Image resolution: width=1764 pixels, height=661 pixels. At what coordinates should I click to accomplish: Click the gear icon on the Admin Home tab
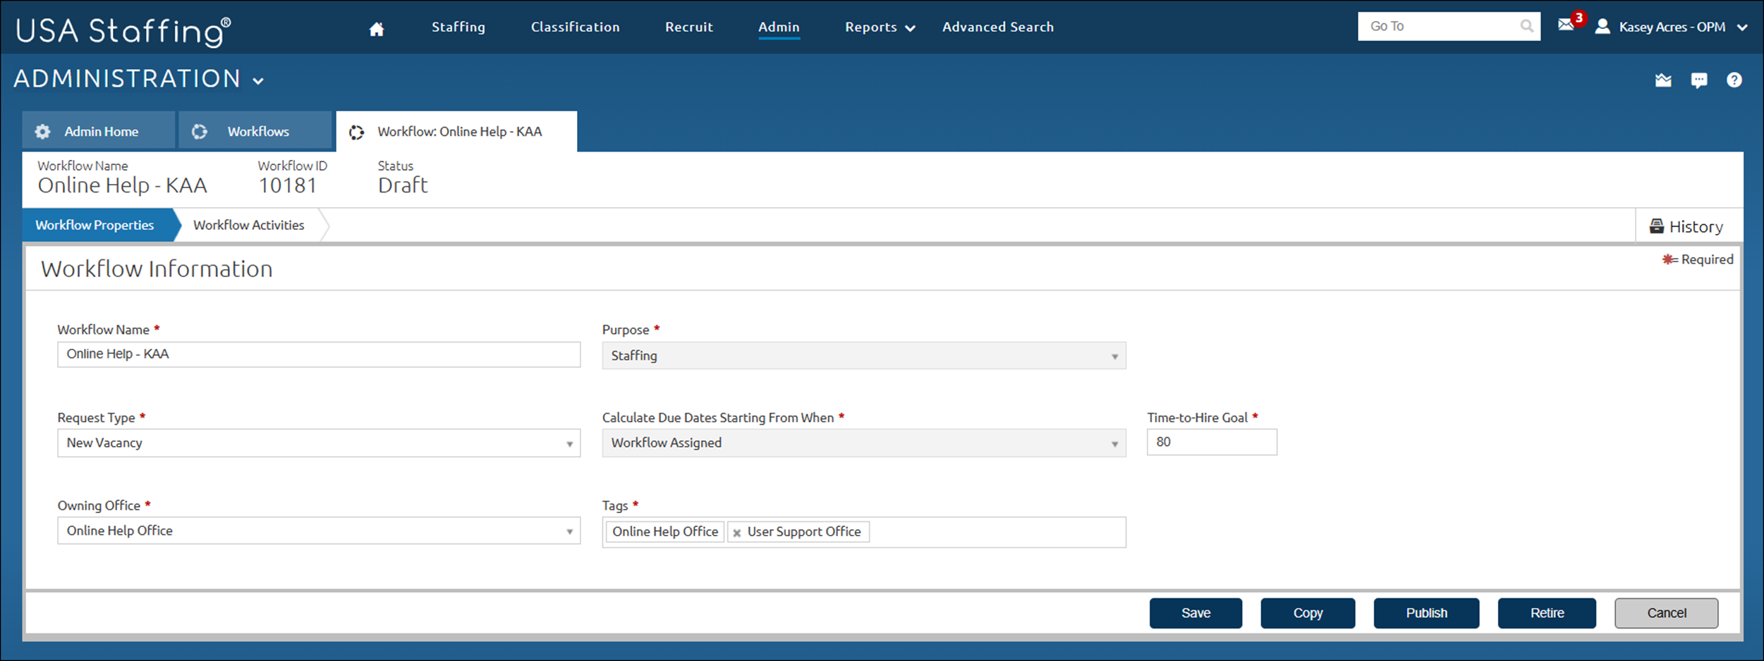(42, 131)
